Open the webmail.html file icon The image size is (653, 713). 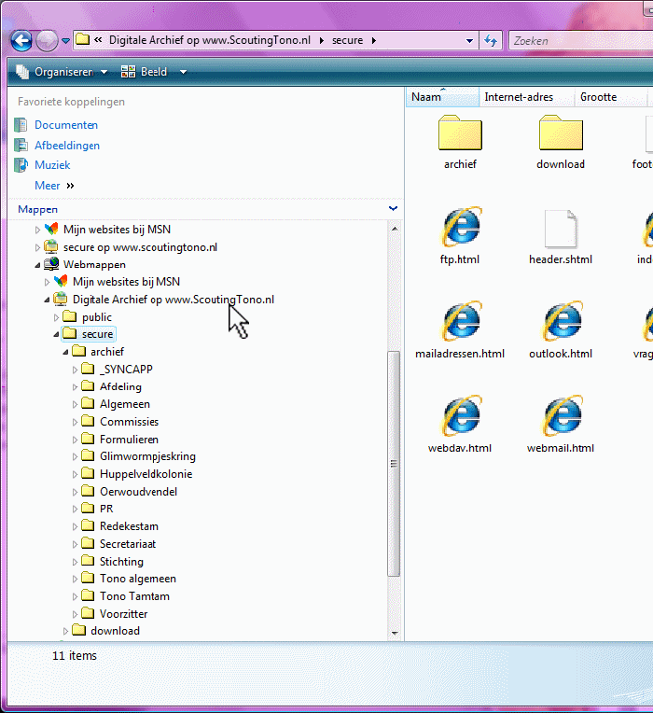coord(561,417)
